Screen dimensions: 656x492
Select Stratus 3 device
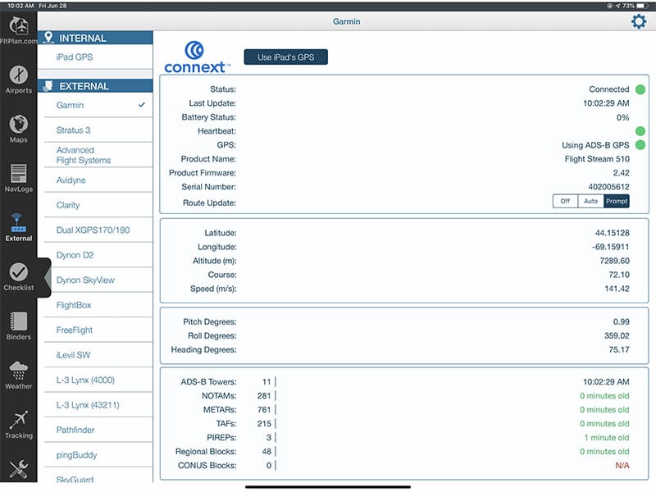[x=95, y=130]
